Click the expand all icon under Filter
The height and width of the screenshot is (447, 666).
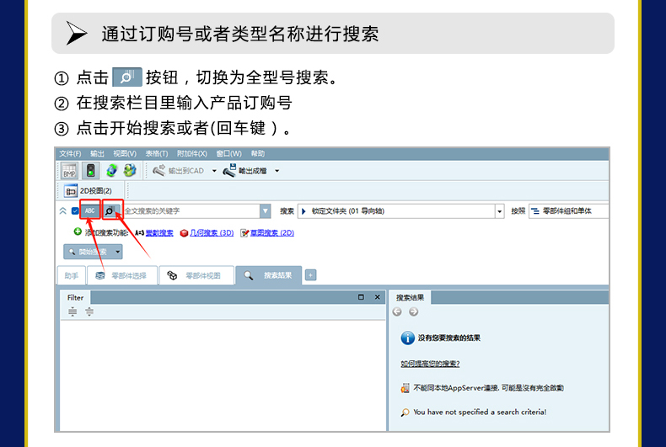pos(73,311)
